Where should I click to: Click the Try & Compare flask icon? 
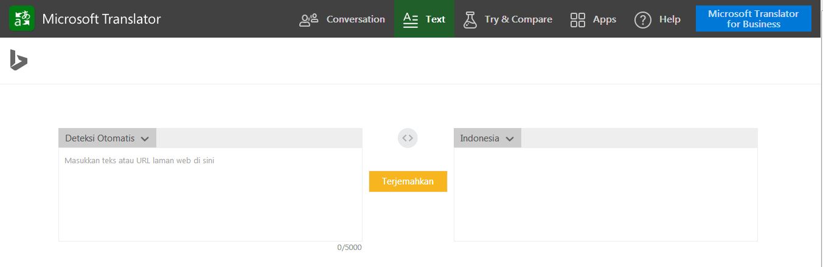pos(470,19)
